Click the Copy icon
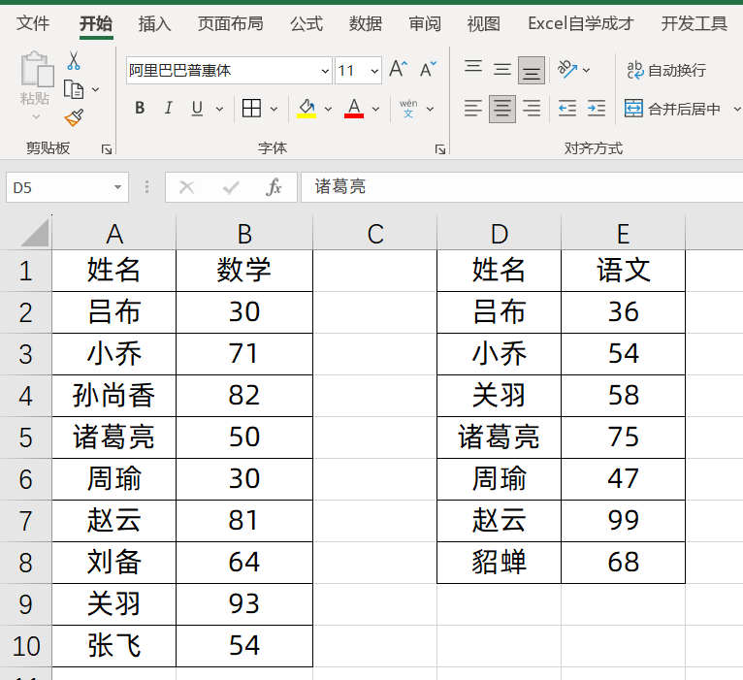The height and width of the screenshot is (680, 743). coord(74,89)
